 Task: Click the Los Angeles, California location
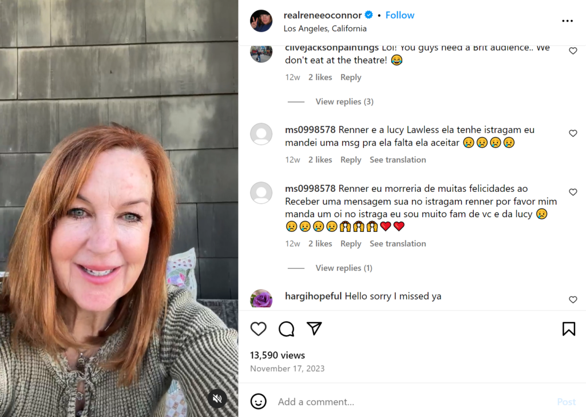(x=325, y=29)
